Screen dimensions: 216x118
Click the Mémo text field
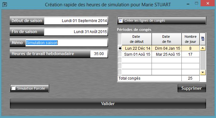click(x=66, y=43)
